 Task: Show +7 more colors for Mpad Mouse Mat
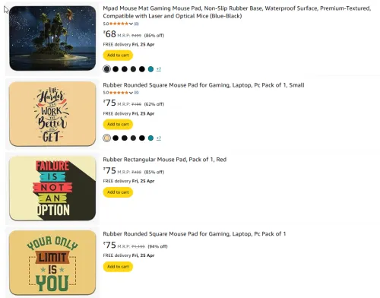[159, 69]
